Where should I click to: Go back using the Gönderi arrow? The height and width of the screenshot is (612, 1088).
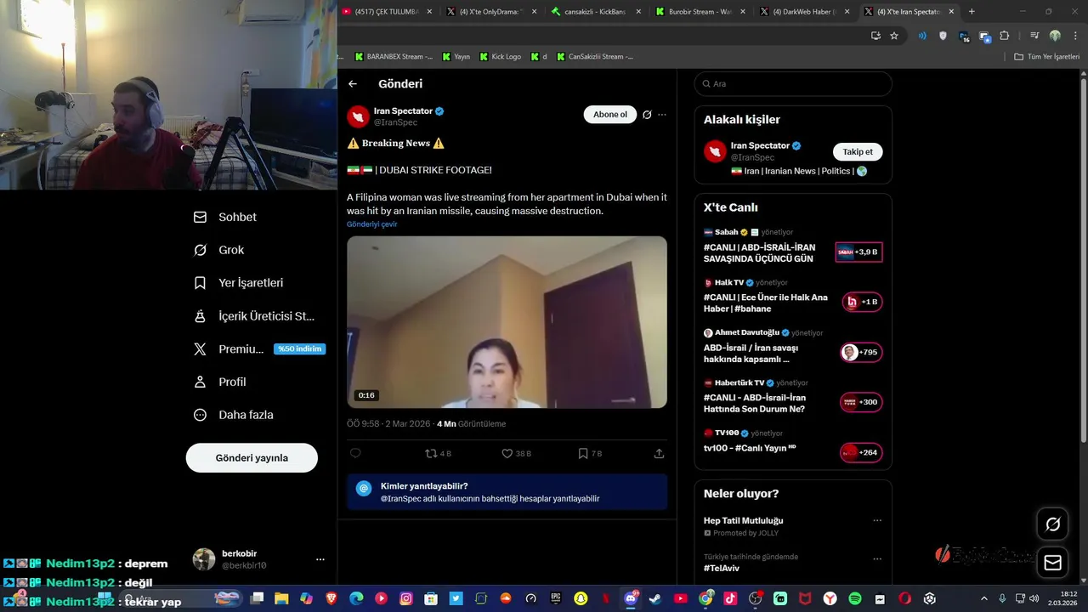(353, 84)
